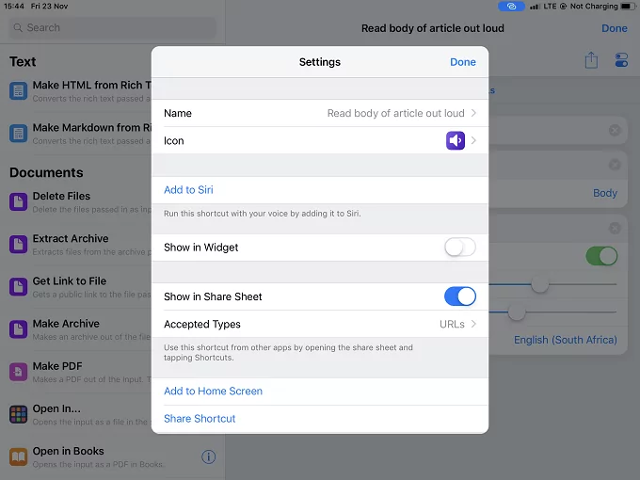Screen dimensions: 640x480
Task: Tap the Extract Archive action icon
Action: tap(19, 244)
